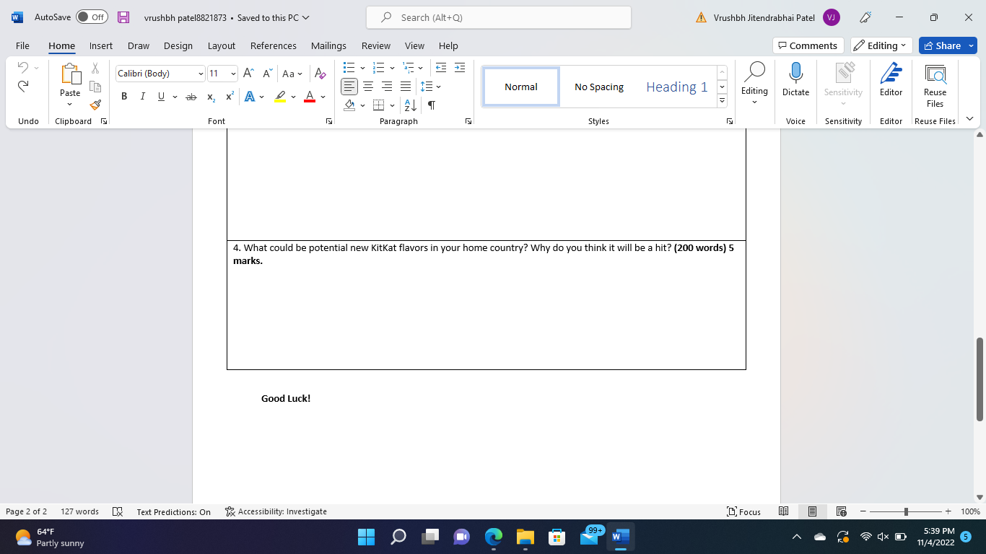This screenshot has height=554, width=986.
Task: Click the Search box
Action: pos(499,17)
